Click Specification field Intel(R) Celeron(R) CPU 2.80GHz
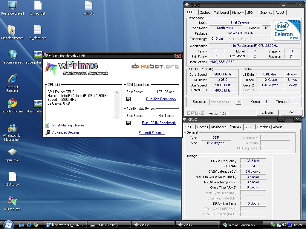Image resolution: width=306 pixels, height=229 pixels. [254, 46]
